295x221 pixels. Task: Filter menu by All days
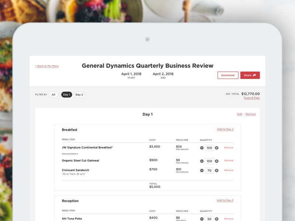[53, 95]
